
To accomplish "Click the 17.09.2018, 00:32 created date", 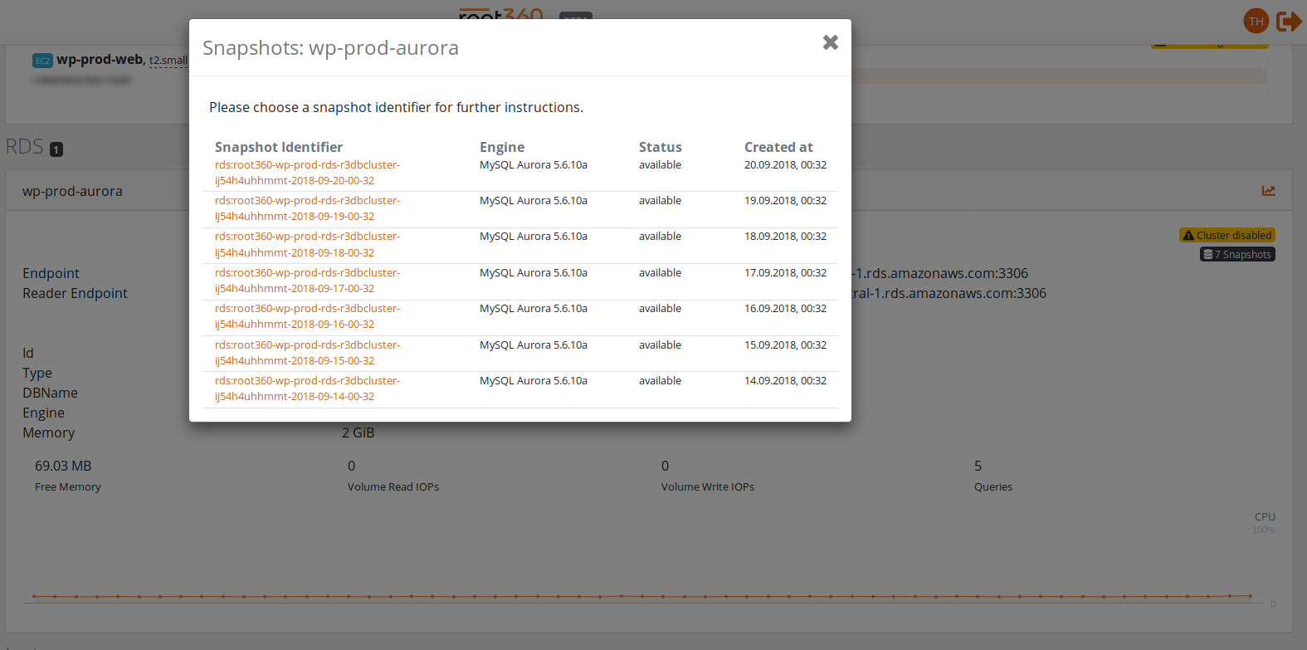I will coord(785,273).
